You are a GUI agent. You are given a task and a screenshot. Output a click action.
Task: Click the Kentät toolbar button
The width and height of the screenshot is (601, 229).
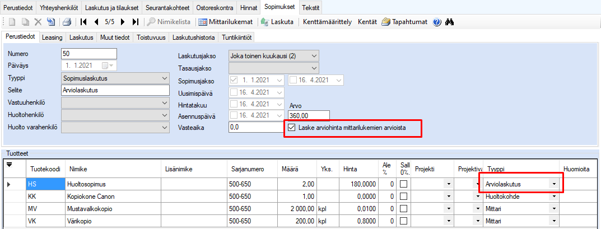(367, 22)
